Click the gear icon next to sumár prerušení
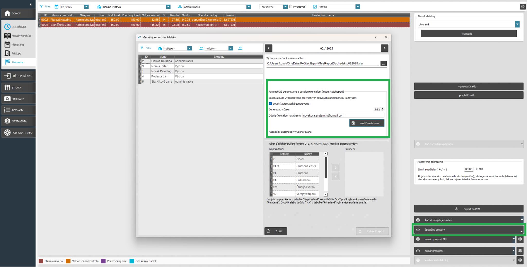Image resolution: width=527 pixels, height=267 pixels. [520, 251]
